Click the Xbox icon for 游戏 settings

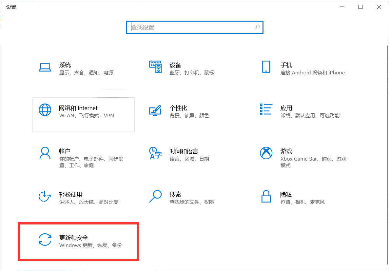(x=266, y=153)
